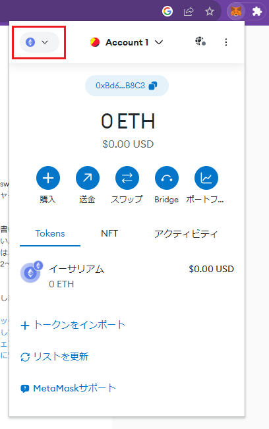This screenshot has height=429, width=269.
Task: Click the 購入 (Buy) plus icon
Action: pos(48,178)
